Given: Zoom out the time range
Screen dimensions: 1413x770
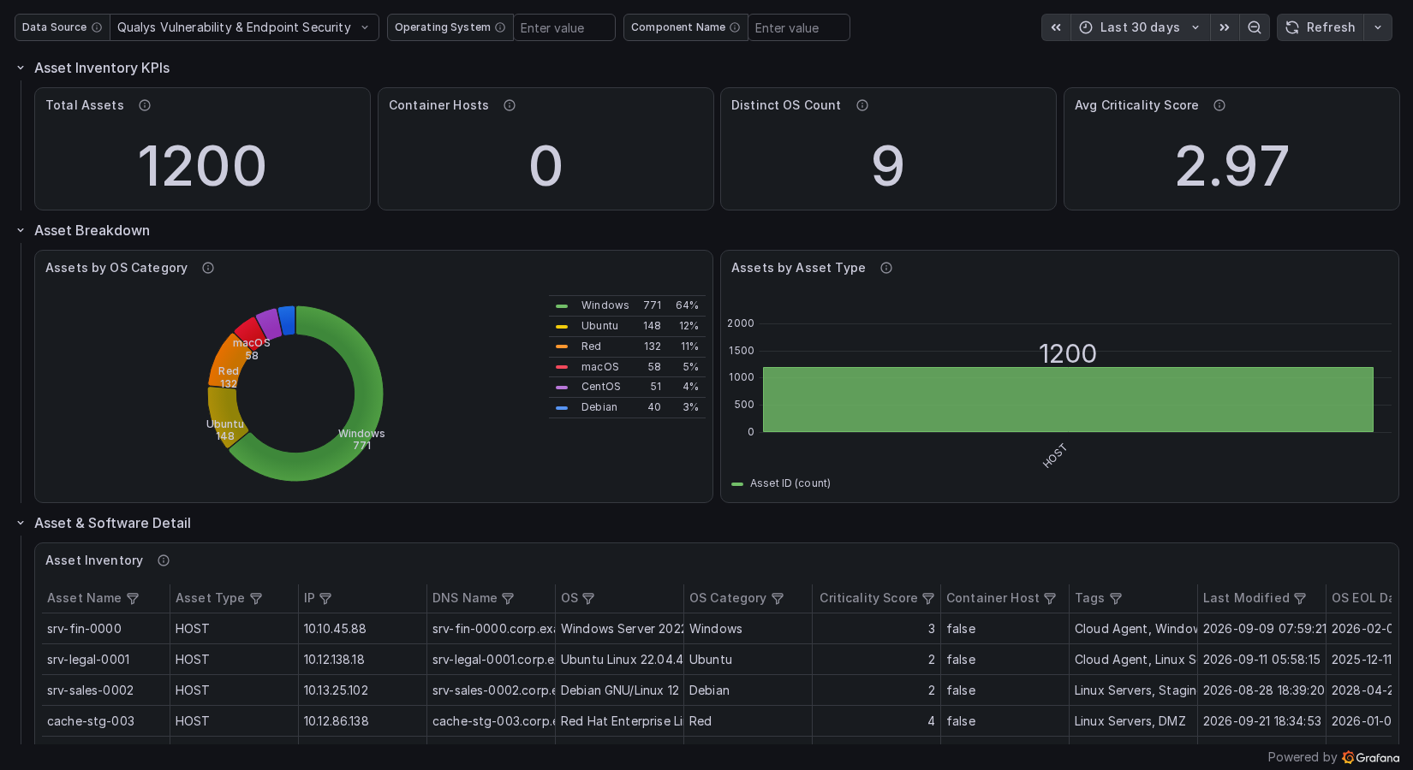Looking at the screenshot, I should tap(1255, 27).
